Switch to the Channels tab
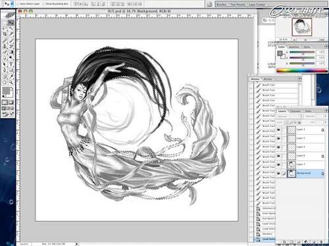 (x=295, y=111)
